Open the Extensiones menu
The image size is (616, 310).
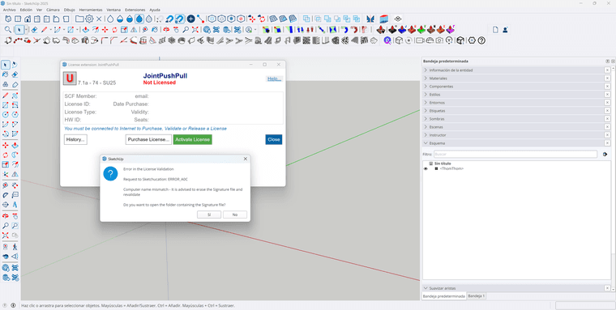pyautogui.click(x=135, y=10)
